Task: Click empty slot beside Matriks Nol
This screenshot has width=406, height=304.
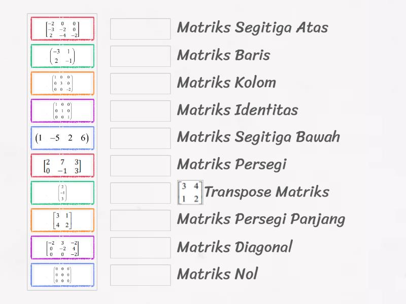Action: coord(141,275)
